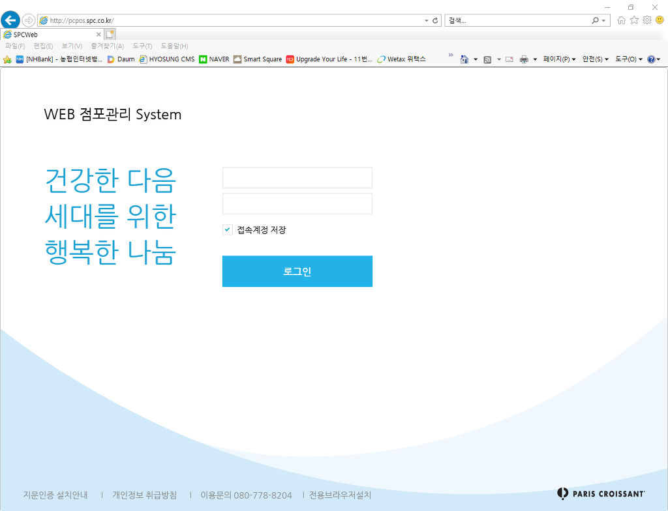Open the Home button dropdown arrow
The width and height of the screenshot is (668, 511).
tap(476, 59)
